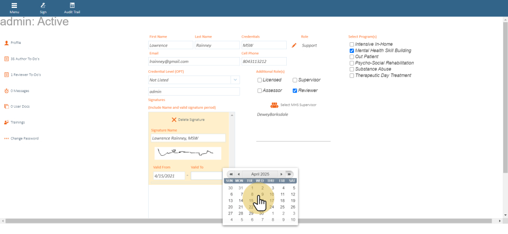Expand the Credential Level dropdown
The image size is (508, 234).
[234, 80]
